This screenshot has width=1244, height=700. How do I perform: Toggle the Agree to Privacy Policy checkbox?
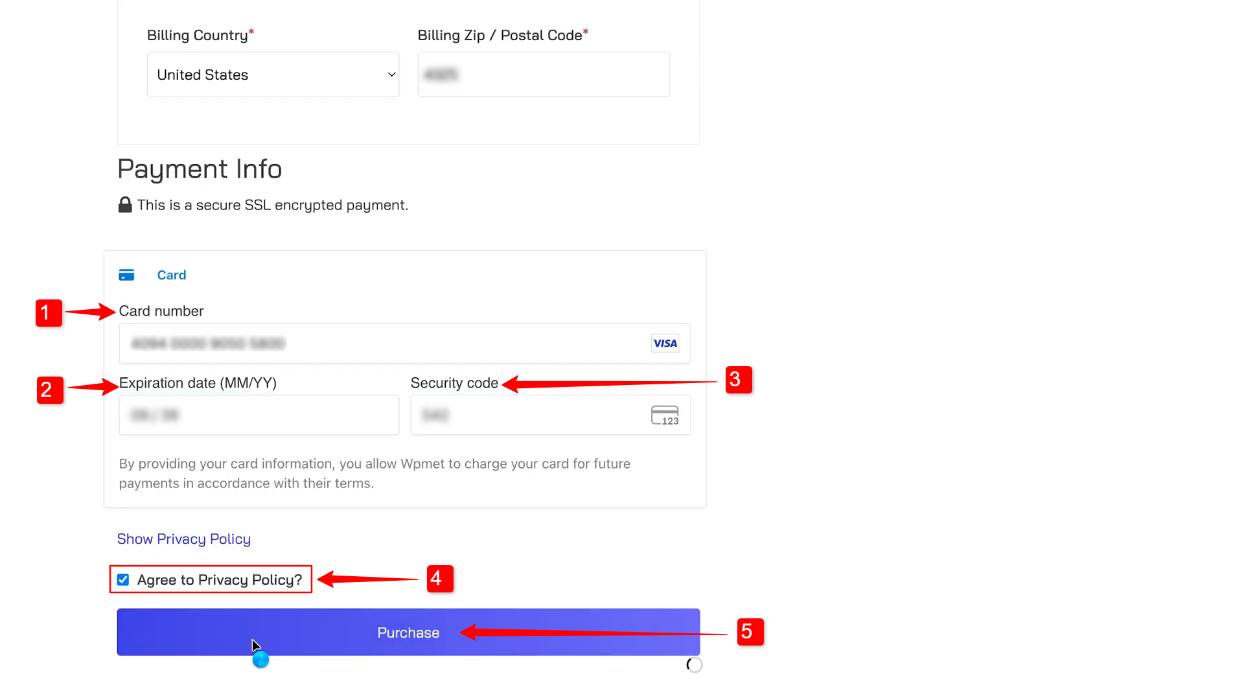pyautogui.click(x=123, y=579)
